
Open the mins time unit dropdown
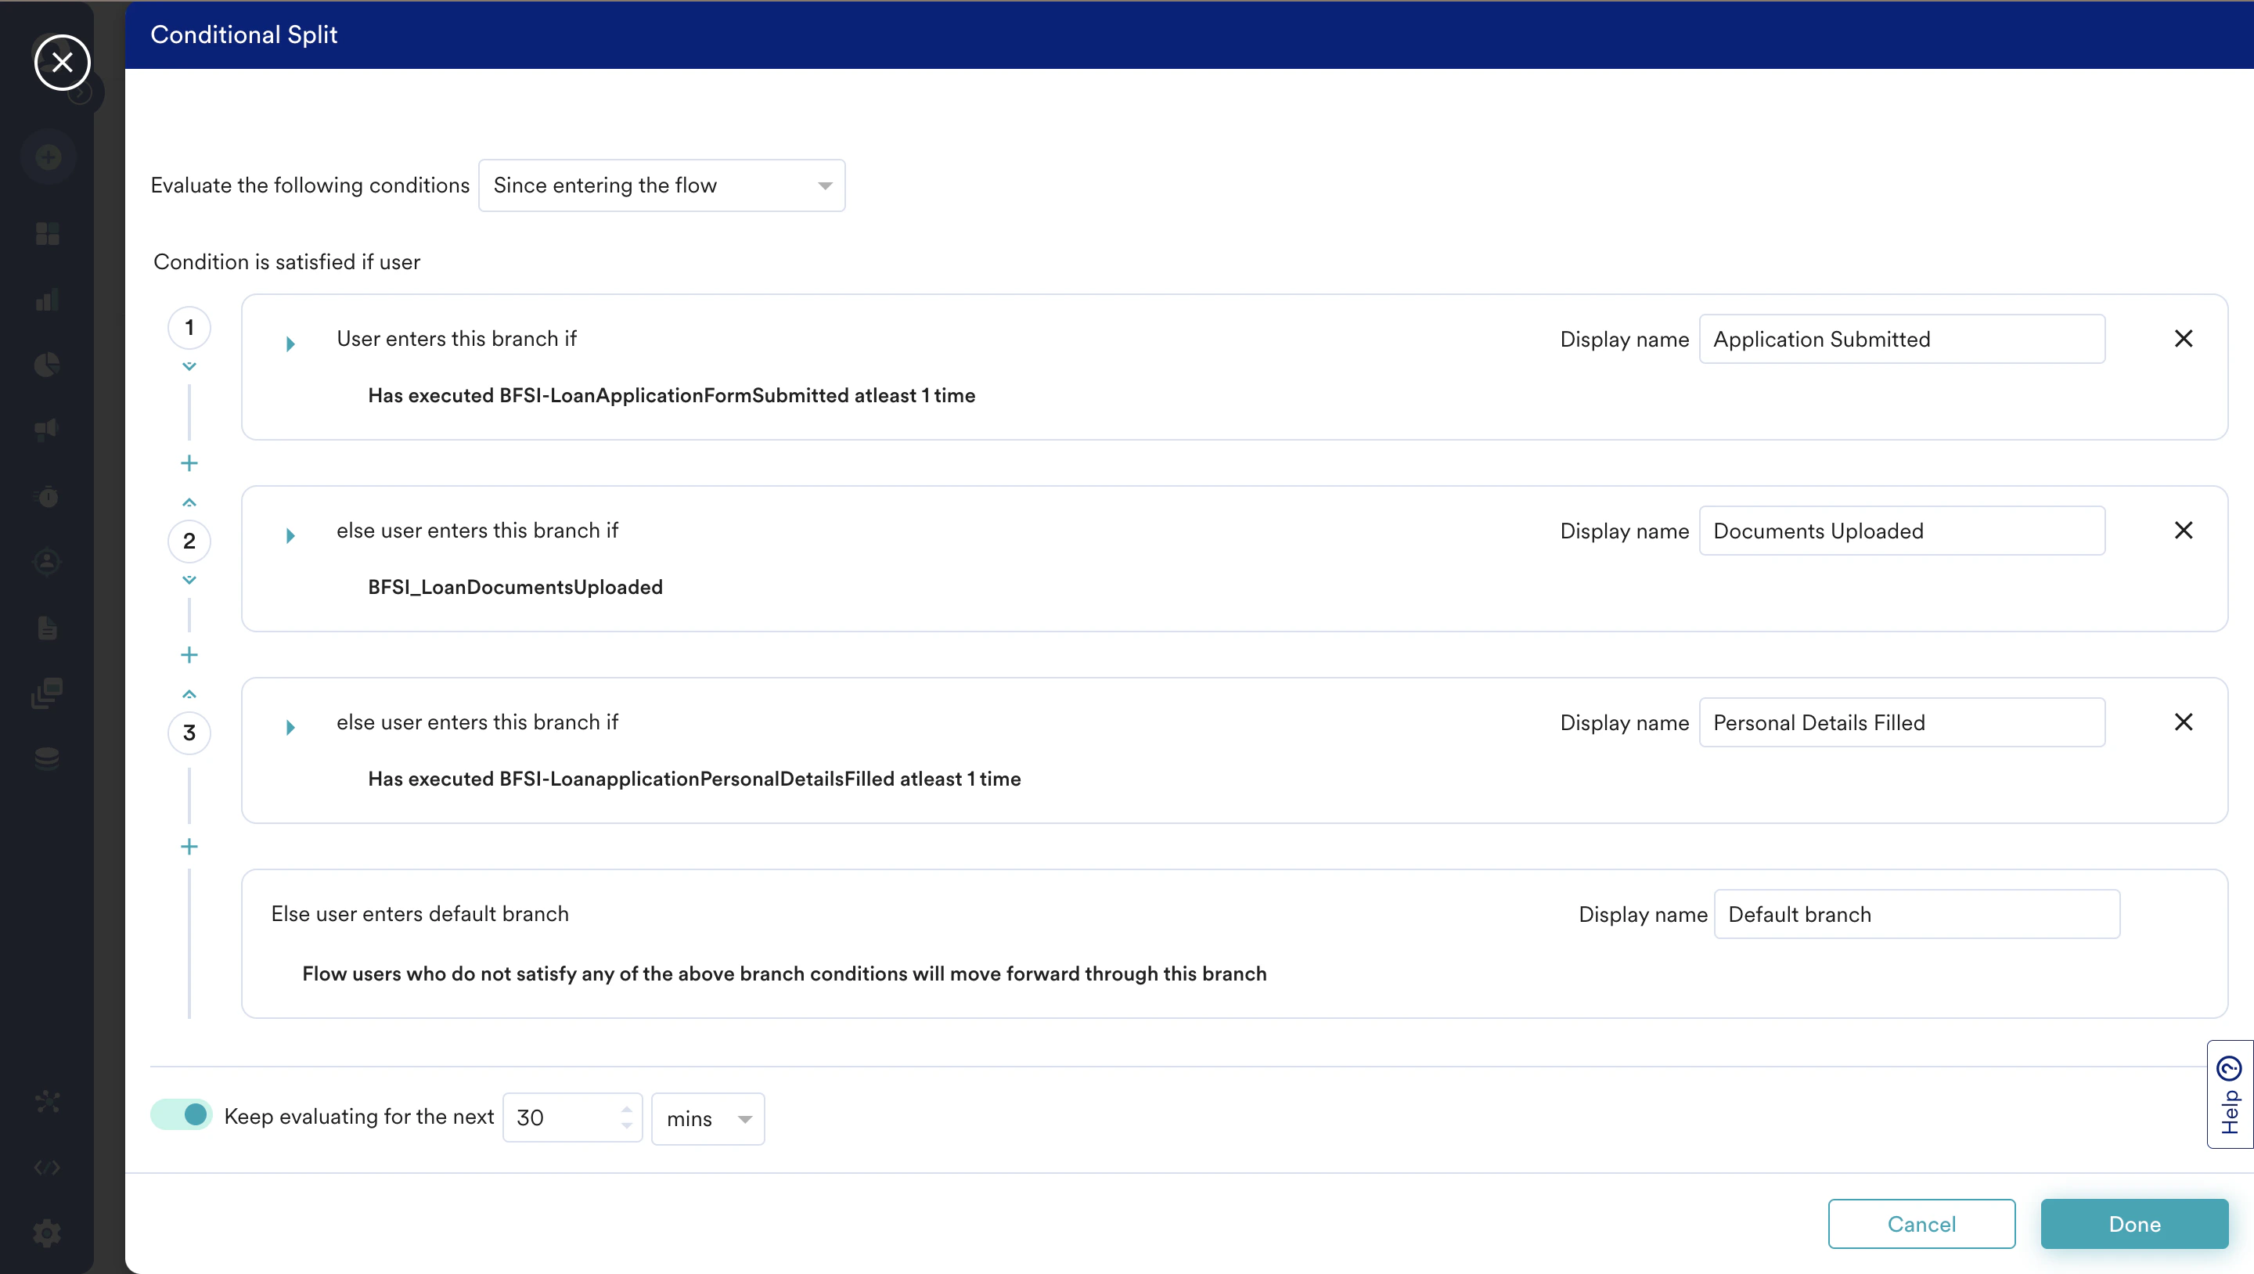point(708,1118)
